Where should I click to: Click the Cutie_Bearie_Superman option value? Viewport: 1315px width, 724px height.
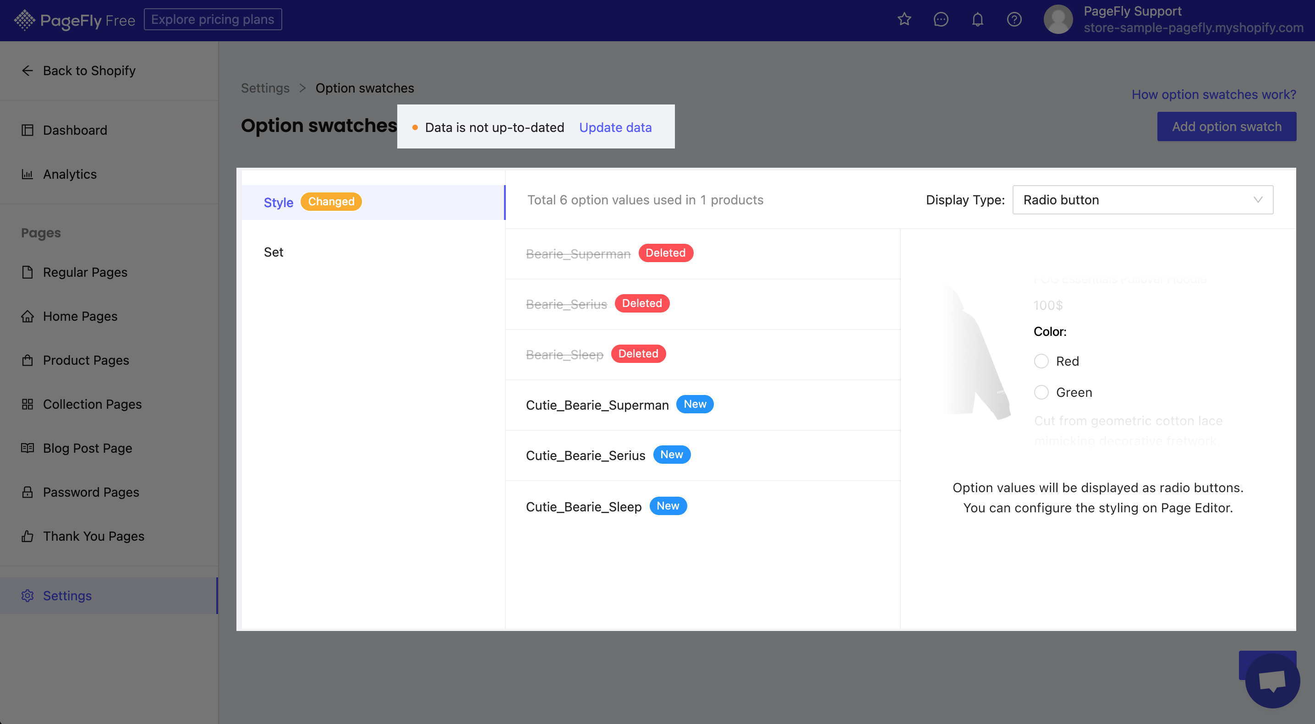(597, 405)
